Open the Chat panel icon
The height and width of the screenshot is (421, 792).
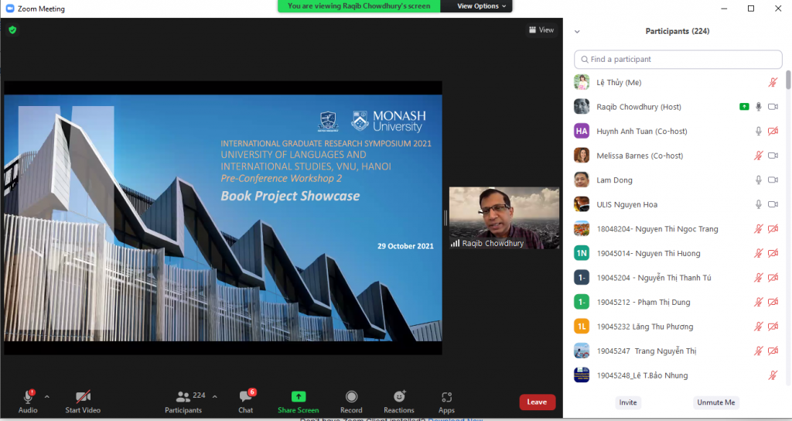click(245, 398)
